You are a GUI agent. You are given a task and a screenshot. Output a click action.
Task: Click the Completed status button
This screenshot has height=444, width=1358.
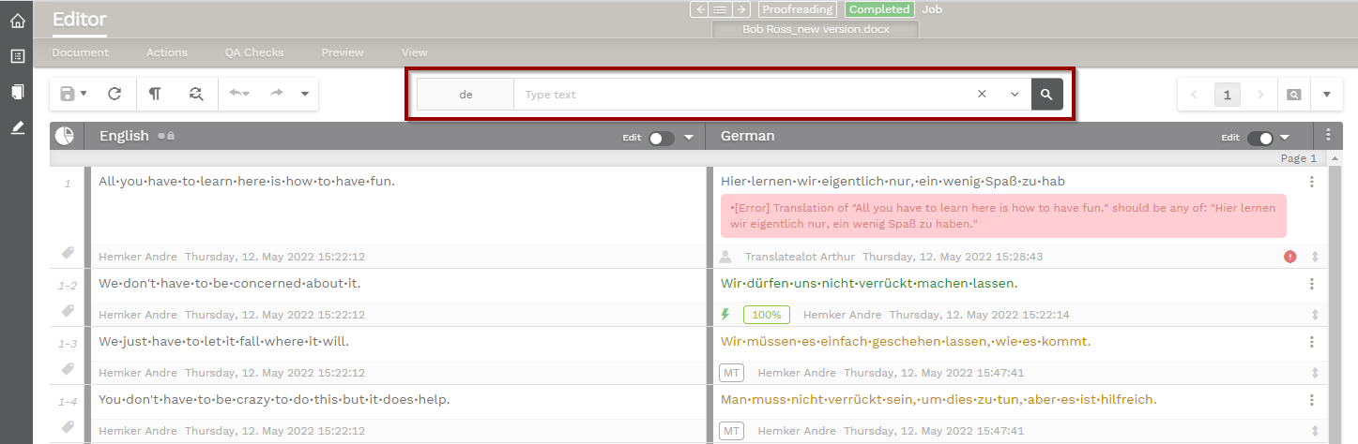point(879,9)
